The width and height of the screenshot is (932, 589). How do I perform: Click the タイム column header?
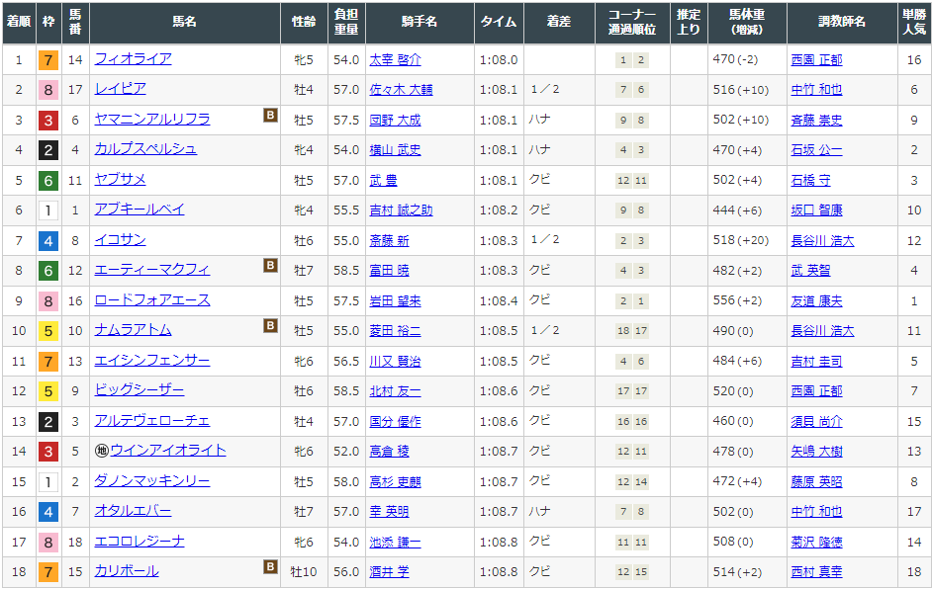497,22
